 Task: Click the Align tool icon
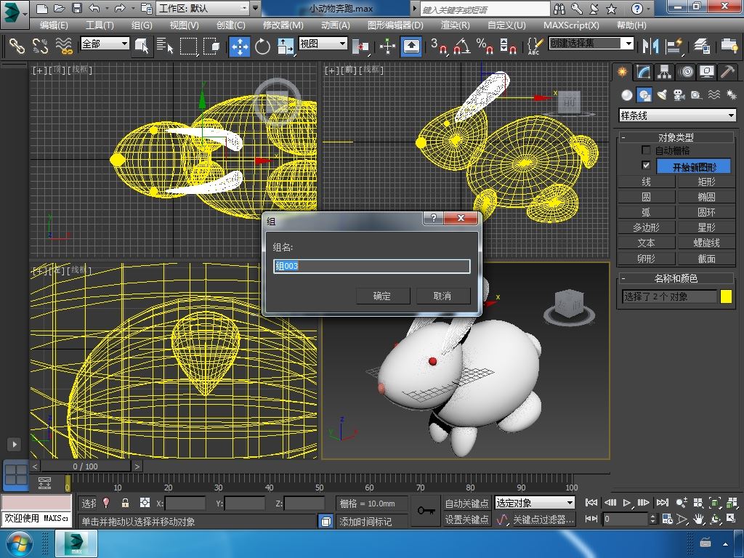[674, 46]
